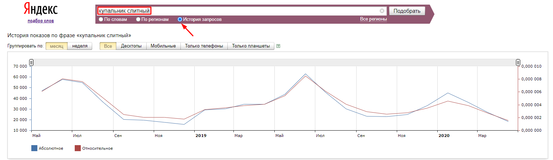This screenshot has width=553, height=160.
Task: Open the help question mark icon
Action: 278,46
